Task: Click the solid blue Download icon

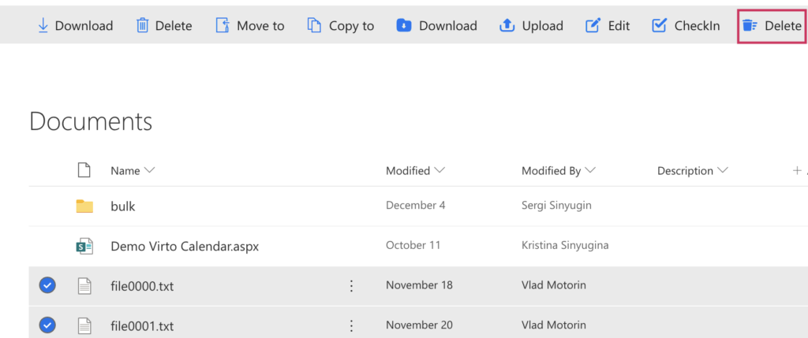Action: (403, 25)
